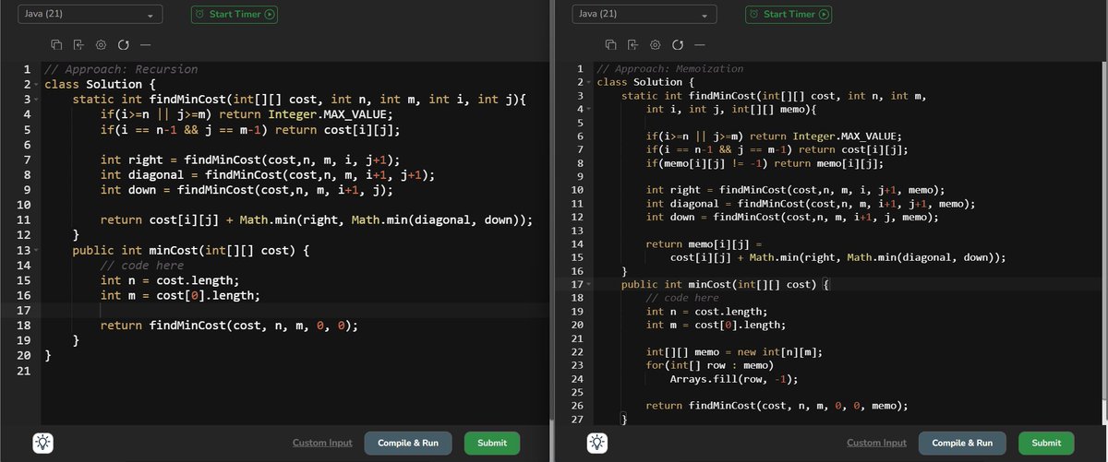Image resolution: width=1108 pixels, height=462 pixels.
Task: Place cursor on empty line 17, left editor
Action: [295, 311]
